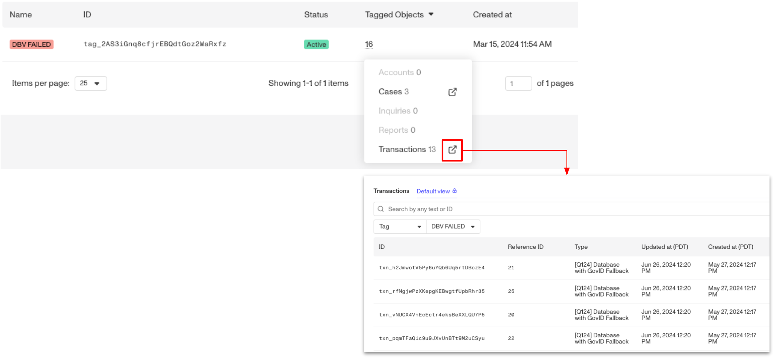Image resolution: width=779 pixels, height=360 pixels.
Task: Sort by Tagged Objects arrow
Action: 431,14
